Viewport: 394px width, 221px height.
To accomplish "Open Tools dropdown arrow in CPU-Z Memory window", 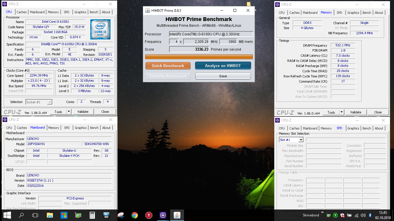I will click(x=342, y=112).
